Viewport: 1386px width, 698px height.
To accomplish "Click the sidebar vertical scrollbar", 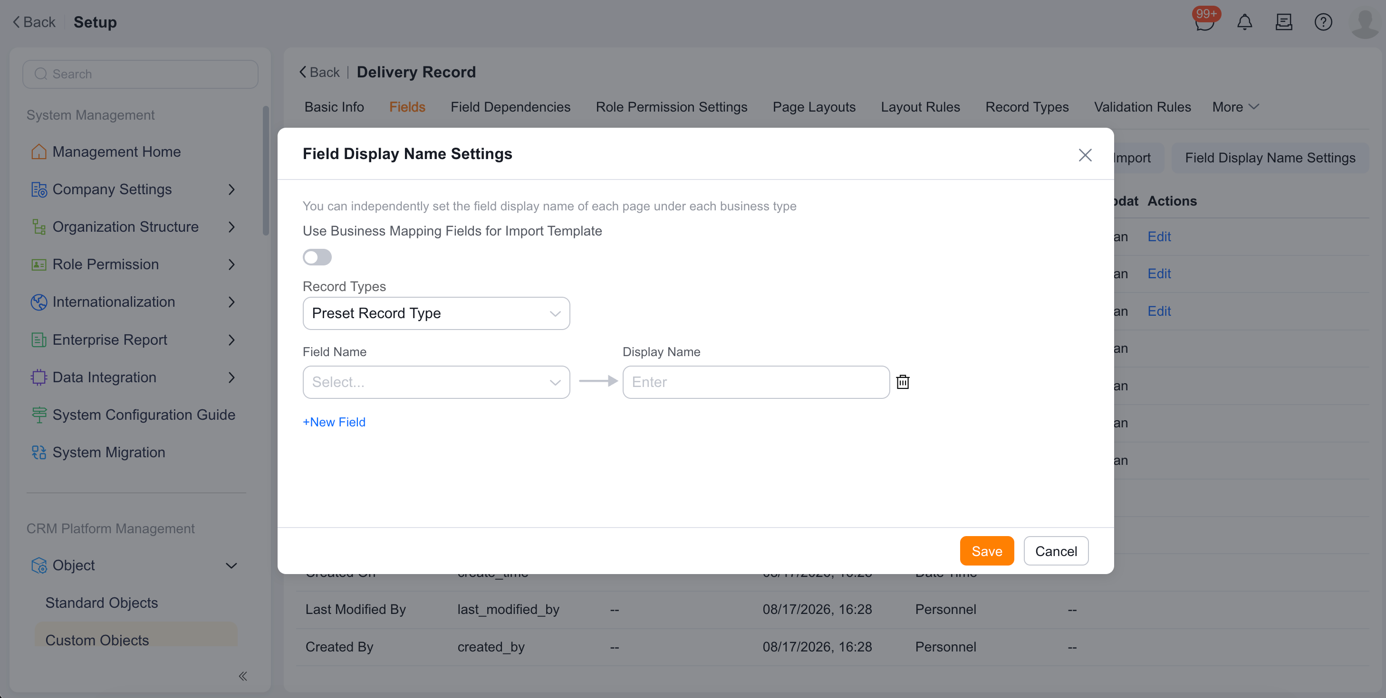I will 265,170.
